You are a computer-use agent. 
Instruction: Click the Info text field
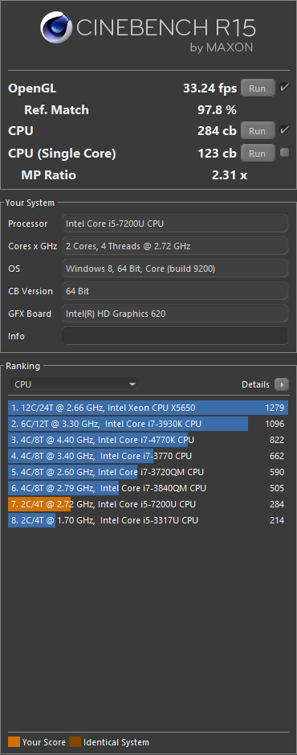point(175,336)
